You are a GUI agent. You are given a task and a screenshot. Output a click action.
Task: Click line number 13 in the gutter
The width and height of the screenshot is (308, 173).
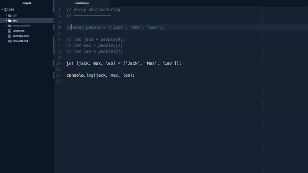58,81
